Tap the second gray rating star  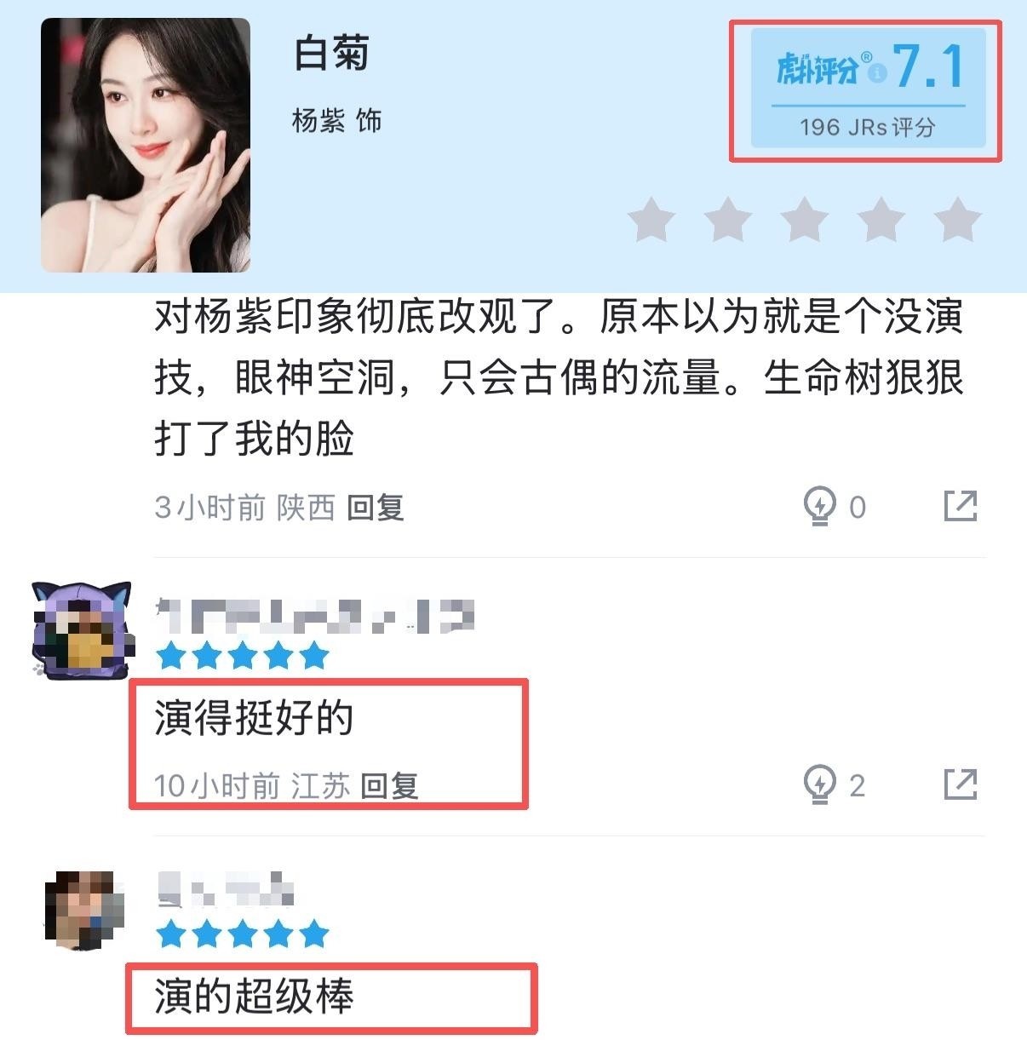pos(728,220)
